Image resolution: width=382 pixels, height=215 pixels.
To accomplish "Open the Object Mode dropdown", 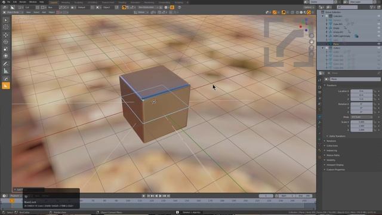I will click(x=13, y=12).
